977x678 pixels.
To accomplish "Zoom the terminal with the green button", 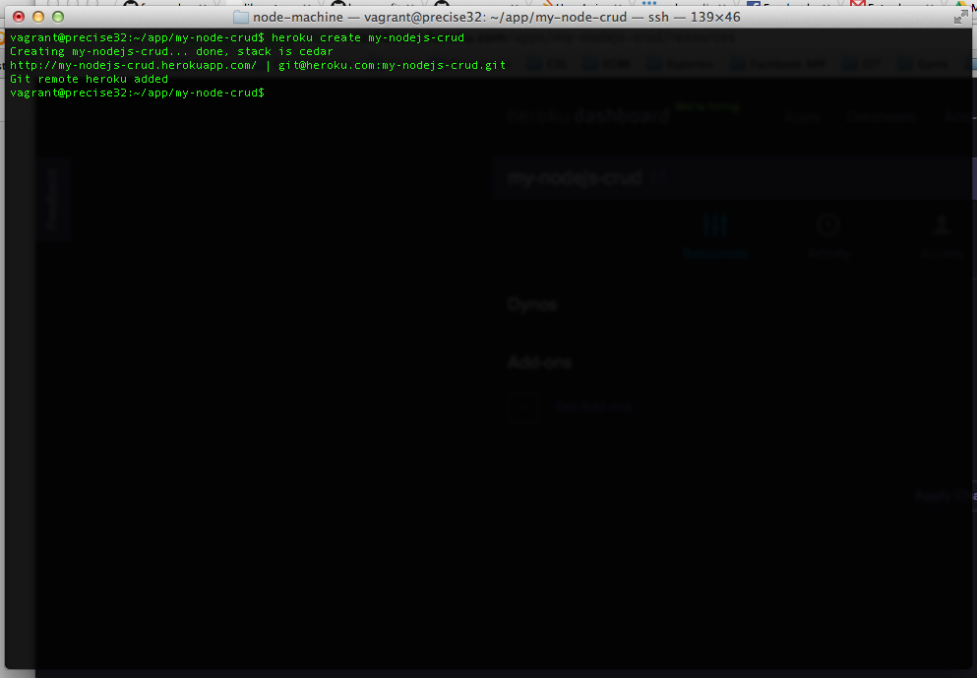I will (x=58, y=17).
